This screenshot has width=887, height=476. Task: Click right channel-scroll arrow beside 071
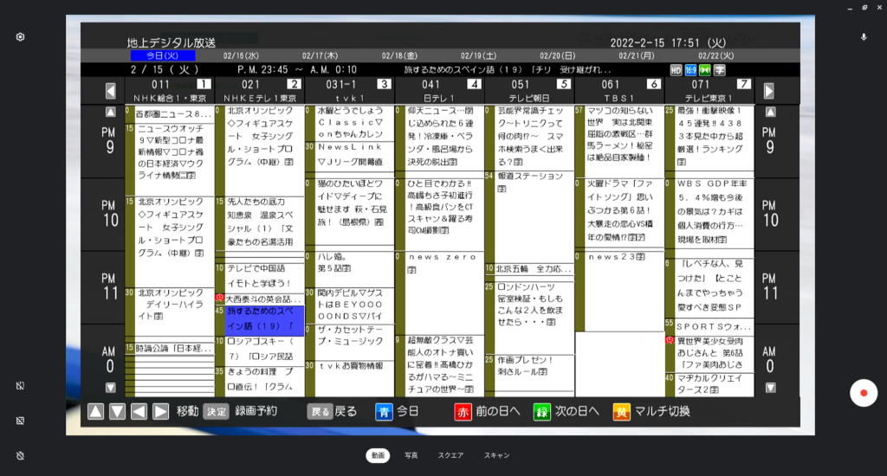tap(769, 91)
